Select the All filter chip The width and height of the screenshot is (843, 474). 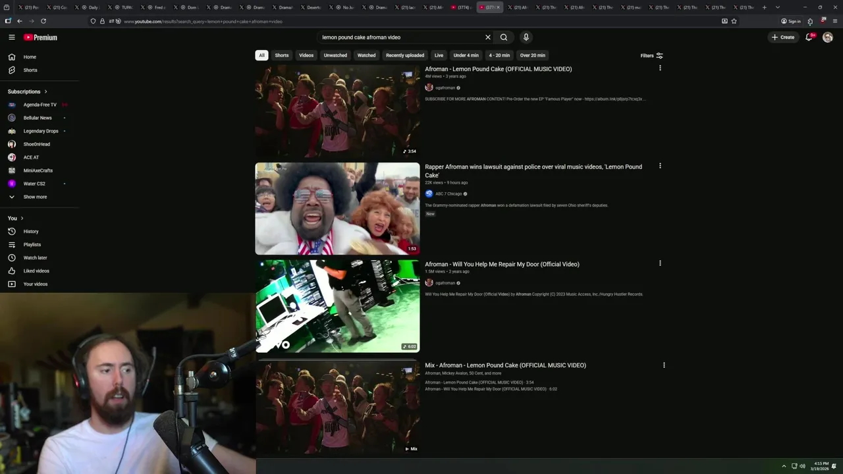261,55
